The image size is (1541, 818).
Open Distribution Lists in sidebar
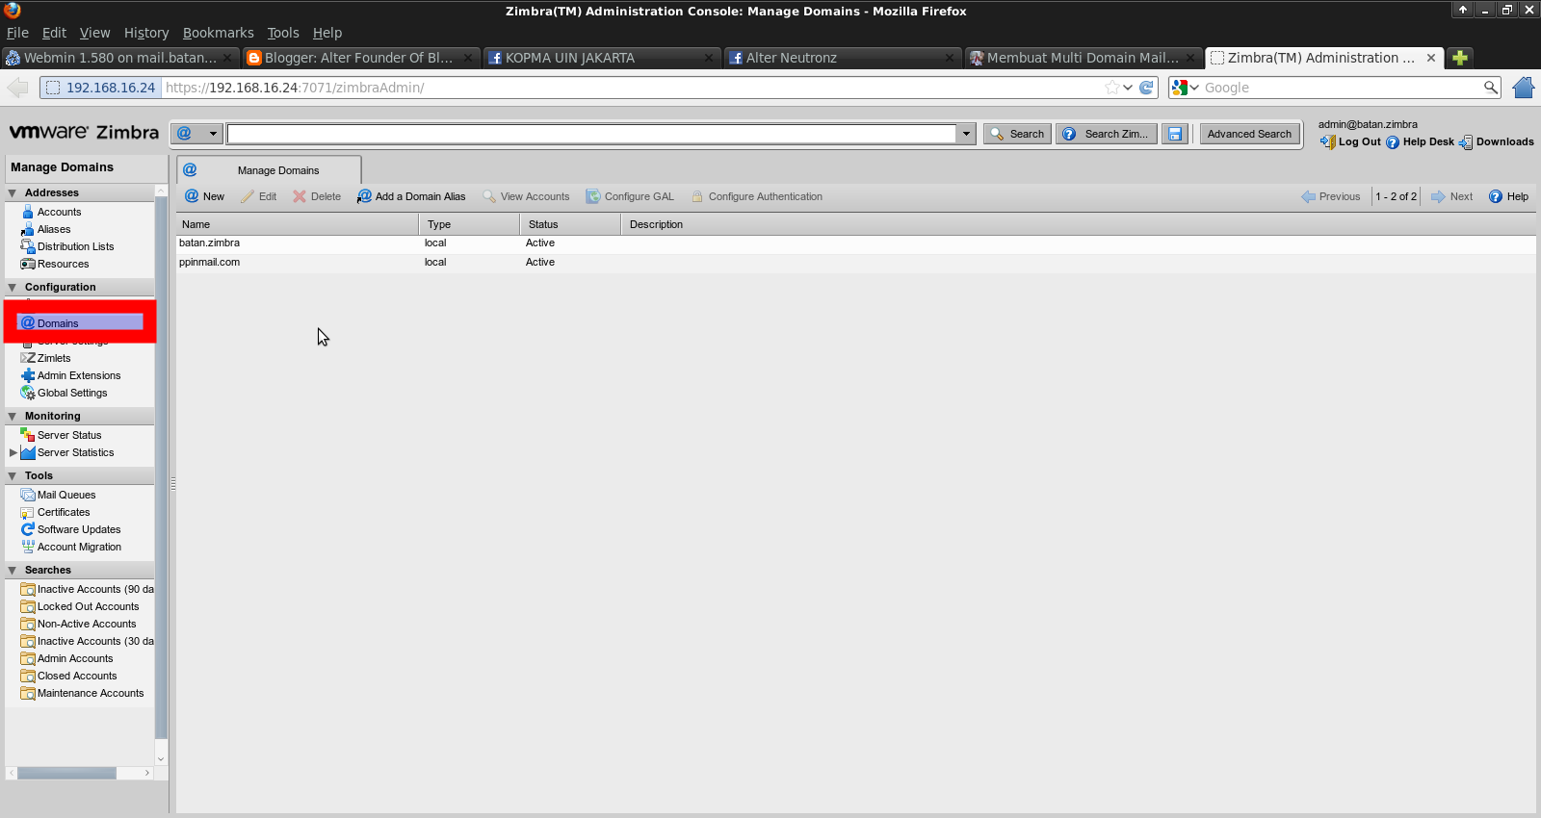coord(75,246)
